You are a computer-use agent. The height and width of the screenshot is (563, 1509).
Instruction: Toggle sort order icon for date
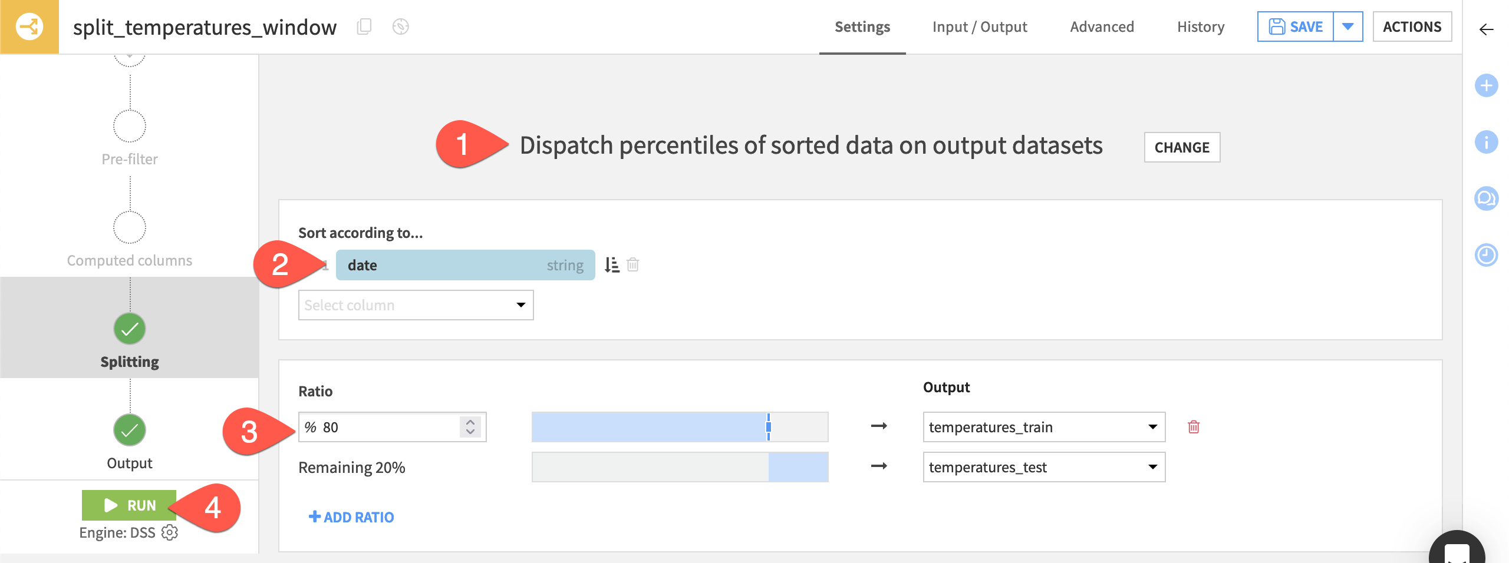click(x=612, y=265)
